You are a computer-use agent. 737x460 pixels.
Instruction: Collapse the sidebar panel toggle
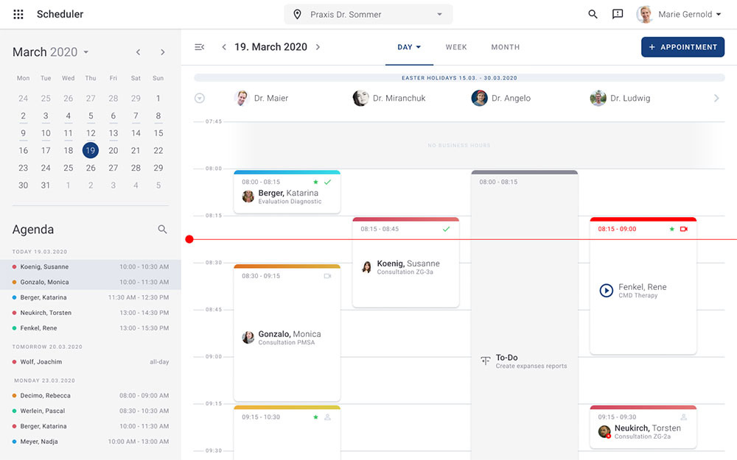pyautogui.click(x=199, y=47)
